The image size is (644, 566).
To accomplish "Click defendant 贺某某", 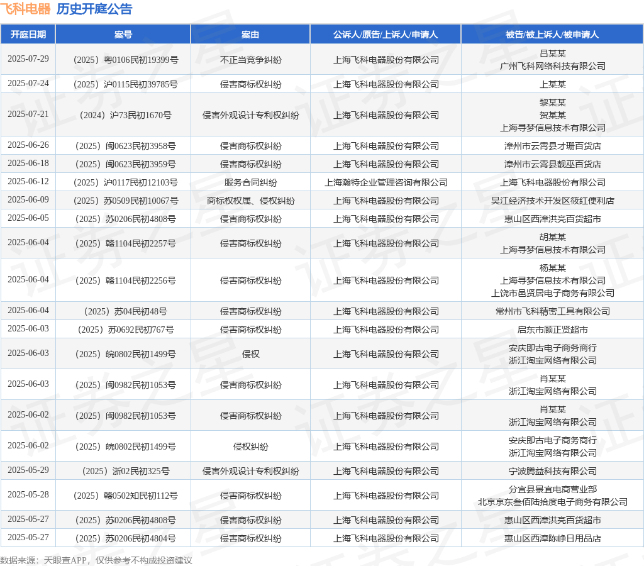I will (x=552, y=115).
